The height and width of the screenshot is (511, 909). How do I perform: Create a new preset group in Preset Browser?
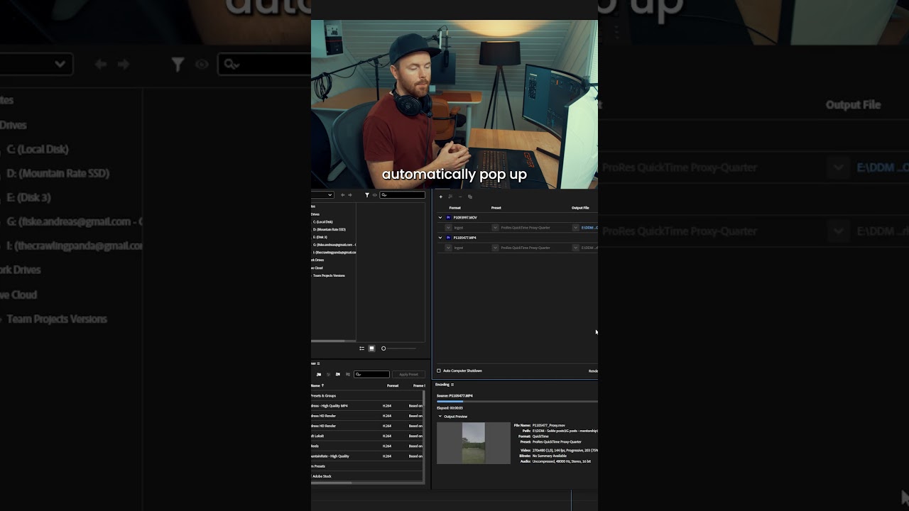(x=319, y=374)
